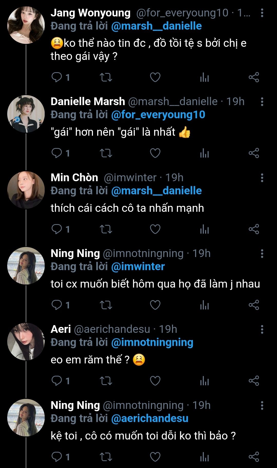Retweet Jang Wonyoung's tweet

[x=106, y=77]
